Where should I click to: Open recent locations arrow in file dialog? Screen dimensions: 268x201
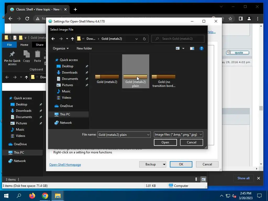pyautogui.click(x=67, y=39)
